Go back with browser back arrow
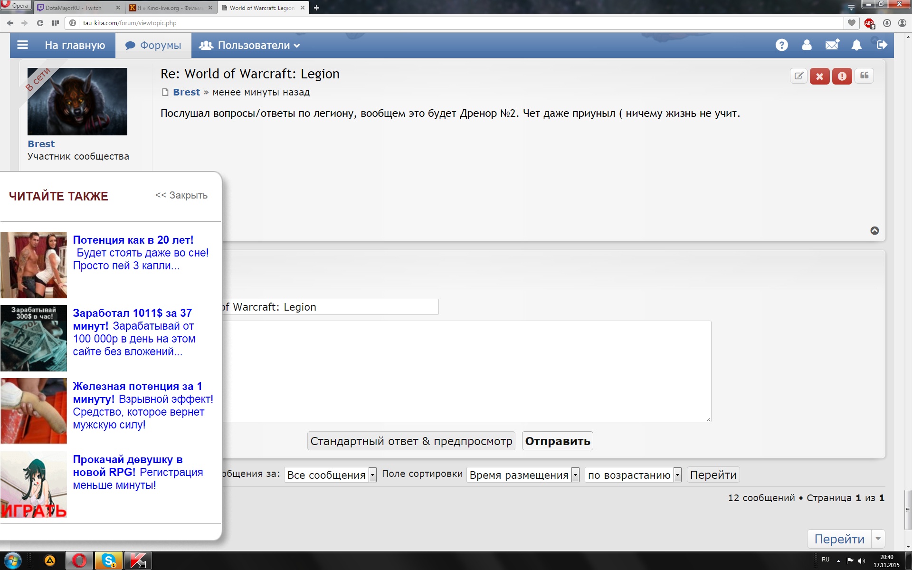This screenshot has height=570, width=912. point(10,23)
